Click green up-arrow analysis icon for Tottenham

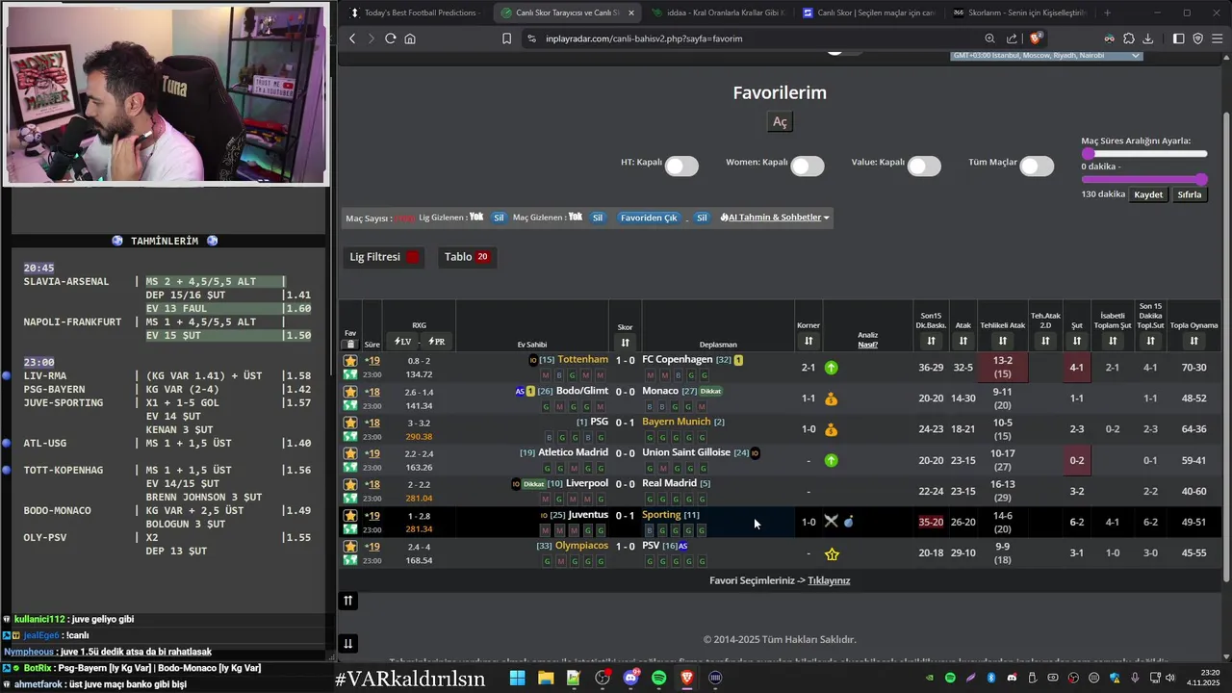[832, 368]
